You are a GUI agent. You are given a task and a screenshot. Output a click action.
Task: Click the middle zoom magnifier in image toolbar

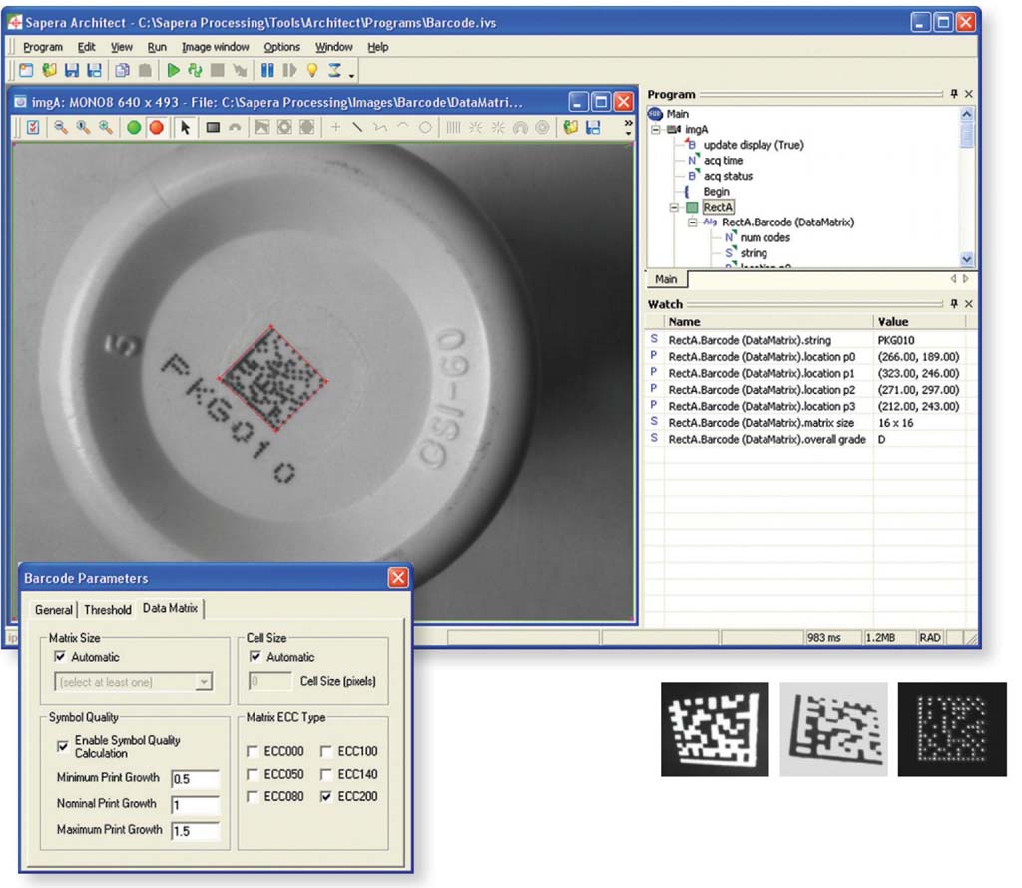(83, 127)
